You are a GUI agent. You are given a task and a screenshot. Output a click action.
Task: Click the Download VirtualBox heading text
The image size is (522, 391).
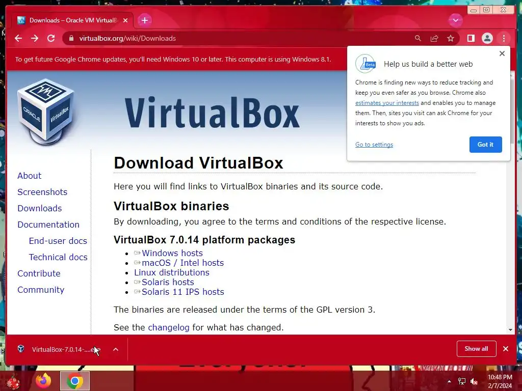click(x=198, y=163)
